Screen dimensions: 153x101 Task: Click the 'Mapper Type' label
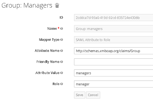tap(49, 40)
